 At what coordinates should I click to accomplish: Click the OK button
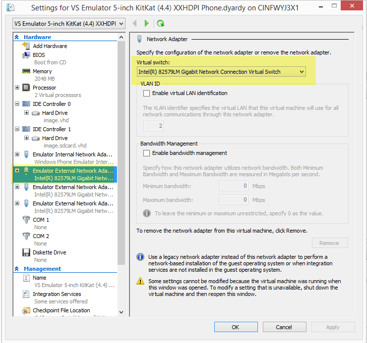236,327
